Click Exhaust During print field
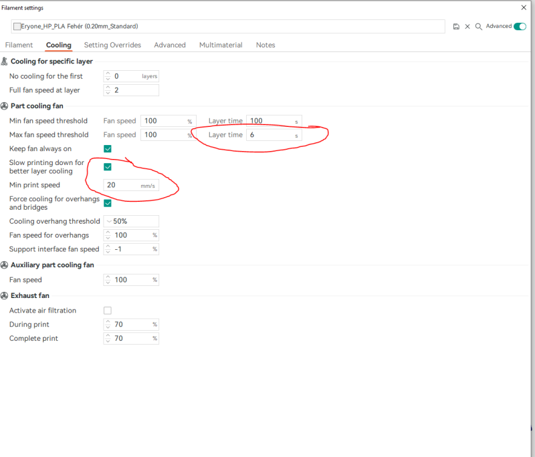 (131, 325)
